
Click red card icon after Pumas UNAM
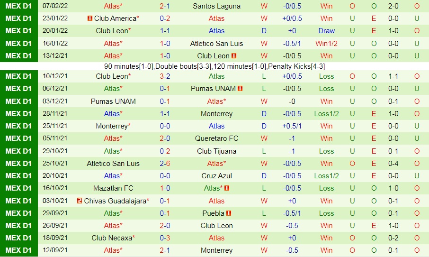(240, 89)
